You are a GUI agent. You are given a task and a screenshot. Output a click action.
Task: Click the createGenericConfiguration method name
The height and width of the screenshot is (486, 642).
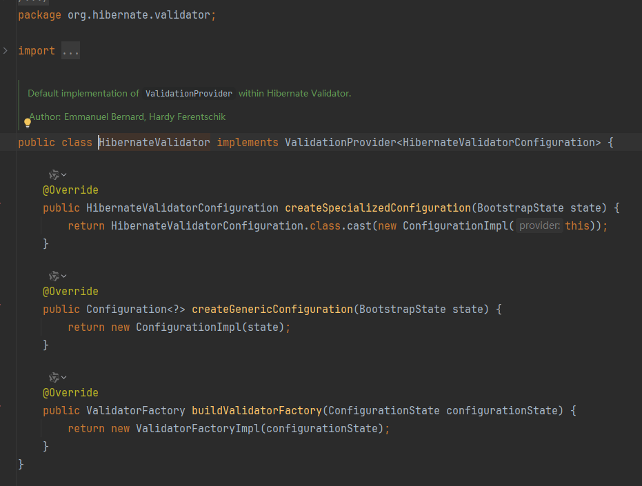pos(272,309)
